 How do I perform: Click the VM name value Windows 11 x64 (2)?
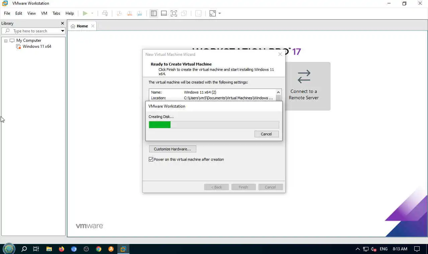[200, 92]
